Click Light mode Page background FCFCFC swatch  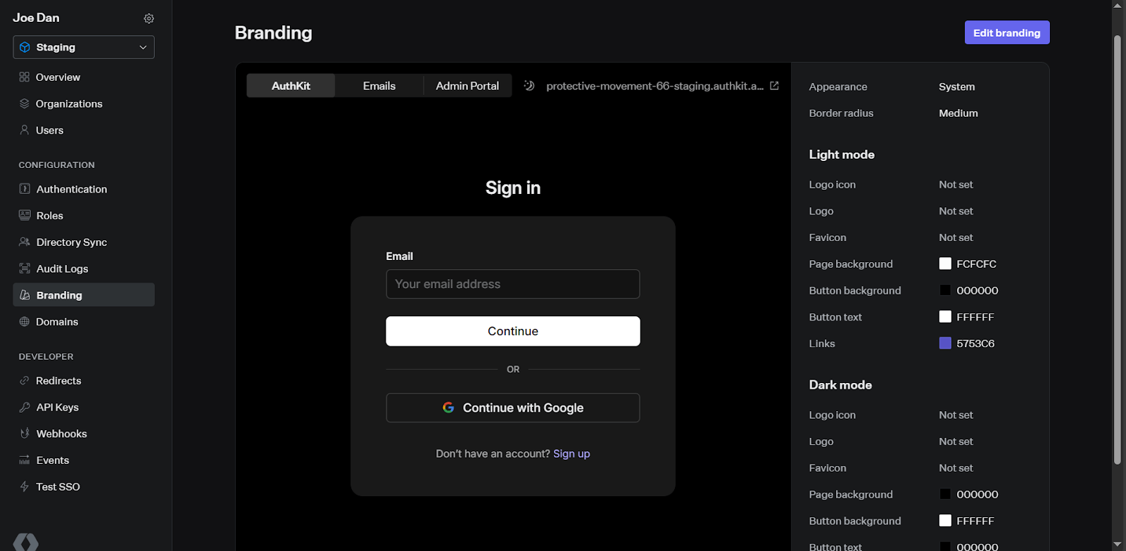(945, 264)
